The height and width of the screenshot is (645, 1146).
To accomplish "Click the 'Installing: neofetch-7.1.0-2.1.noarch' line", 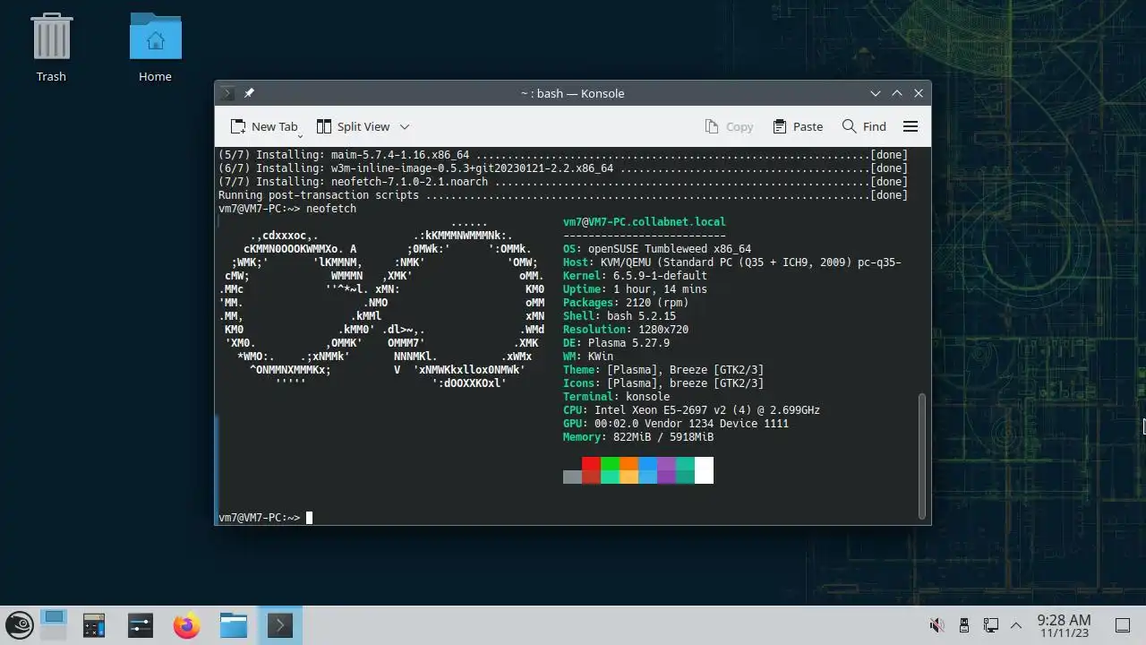I will coord(563,182).
